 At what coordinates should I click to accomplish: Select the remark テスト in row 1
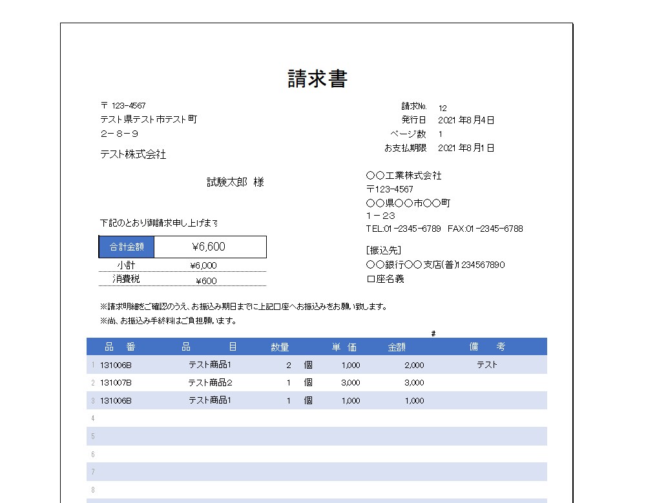click(x=487, y=365)
